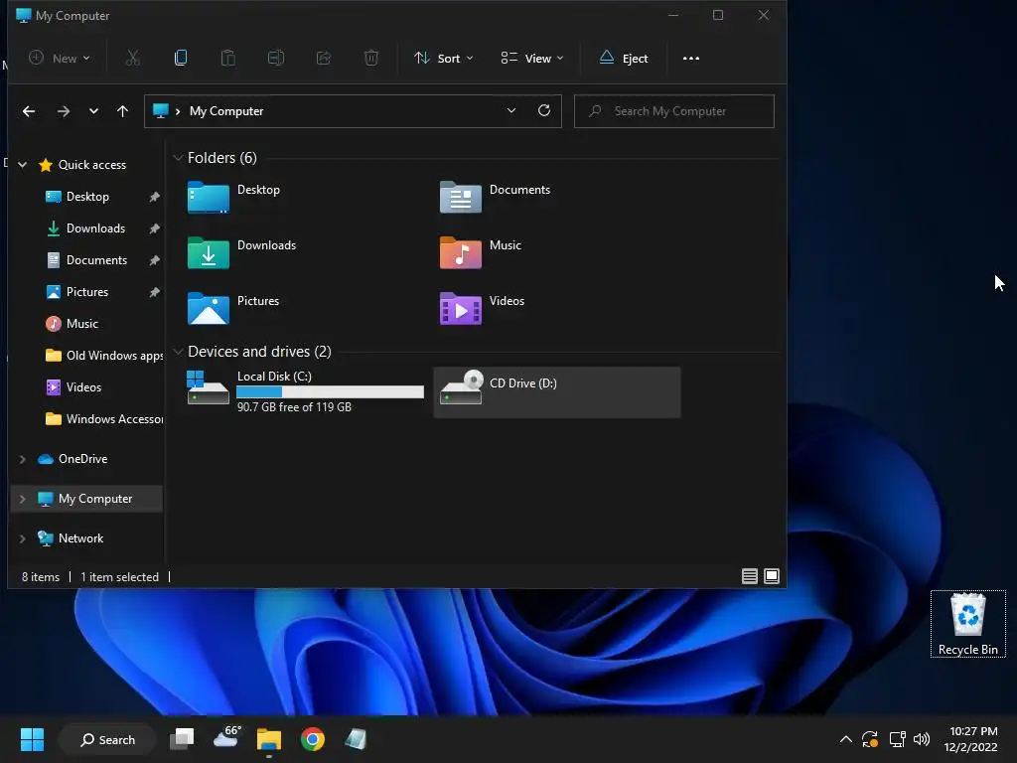Select Windows Accessories folder in sidebar
Screen dimensions: 1017x763
(x=103, y=419)
